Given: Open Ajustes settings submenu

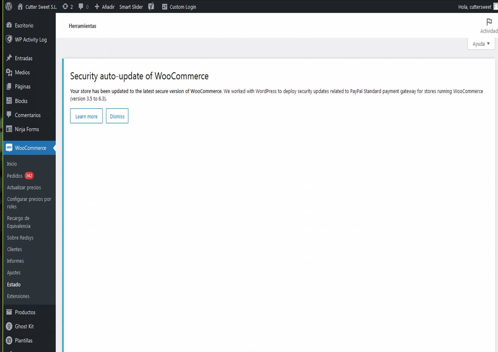Looking at the screenshot, I should (14, 272).
